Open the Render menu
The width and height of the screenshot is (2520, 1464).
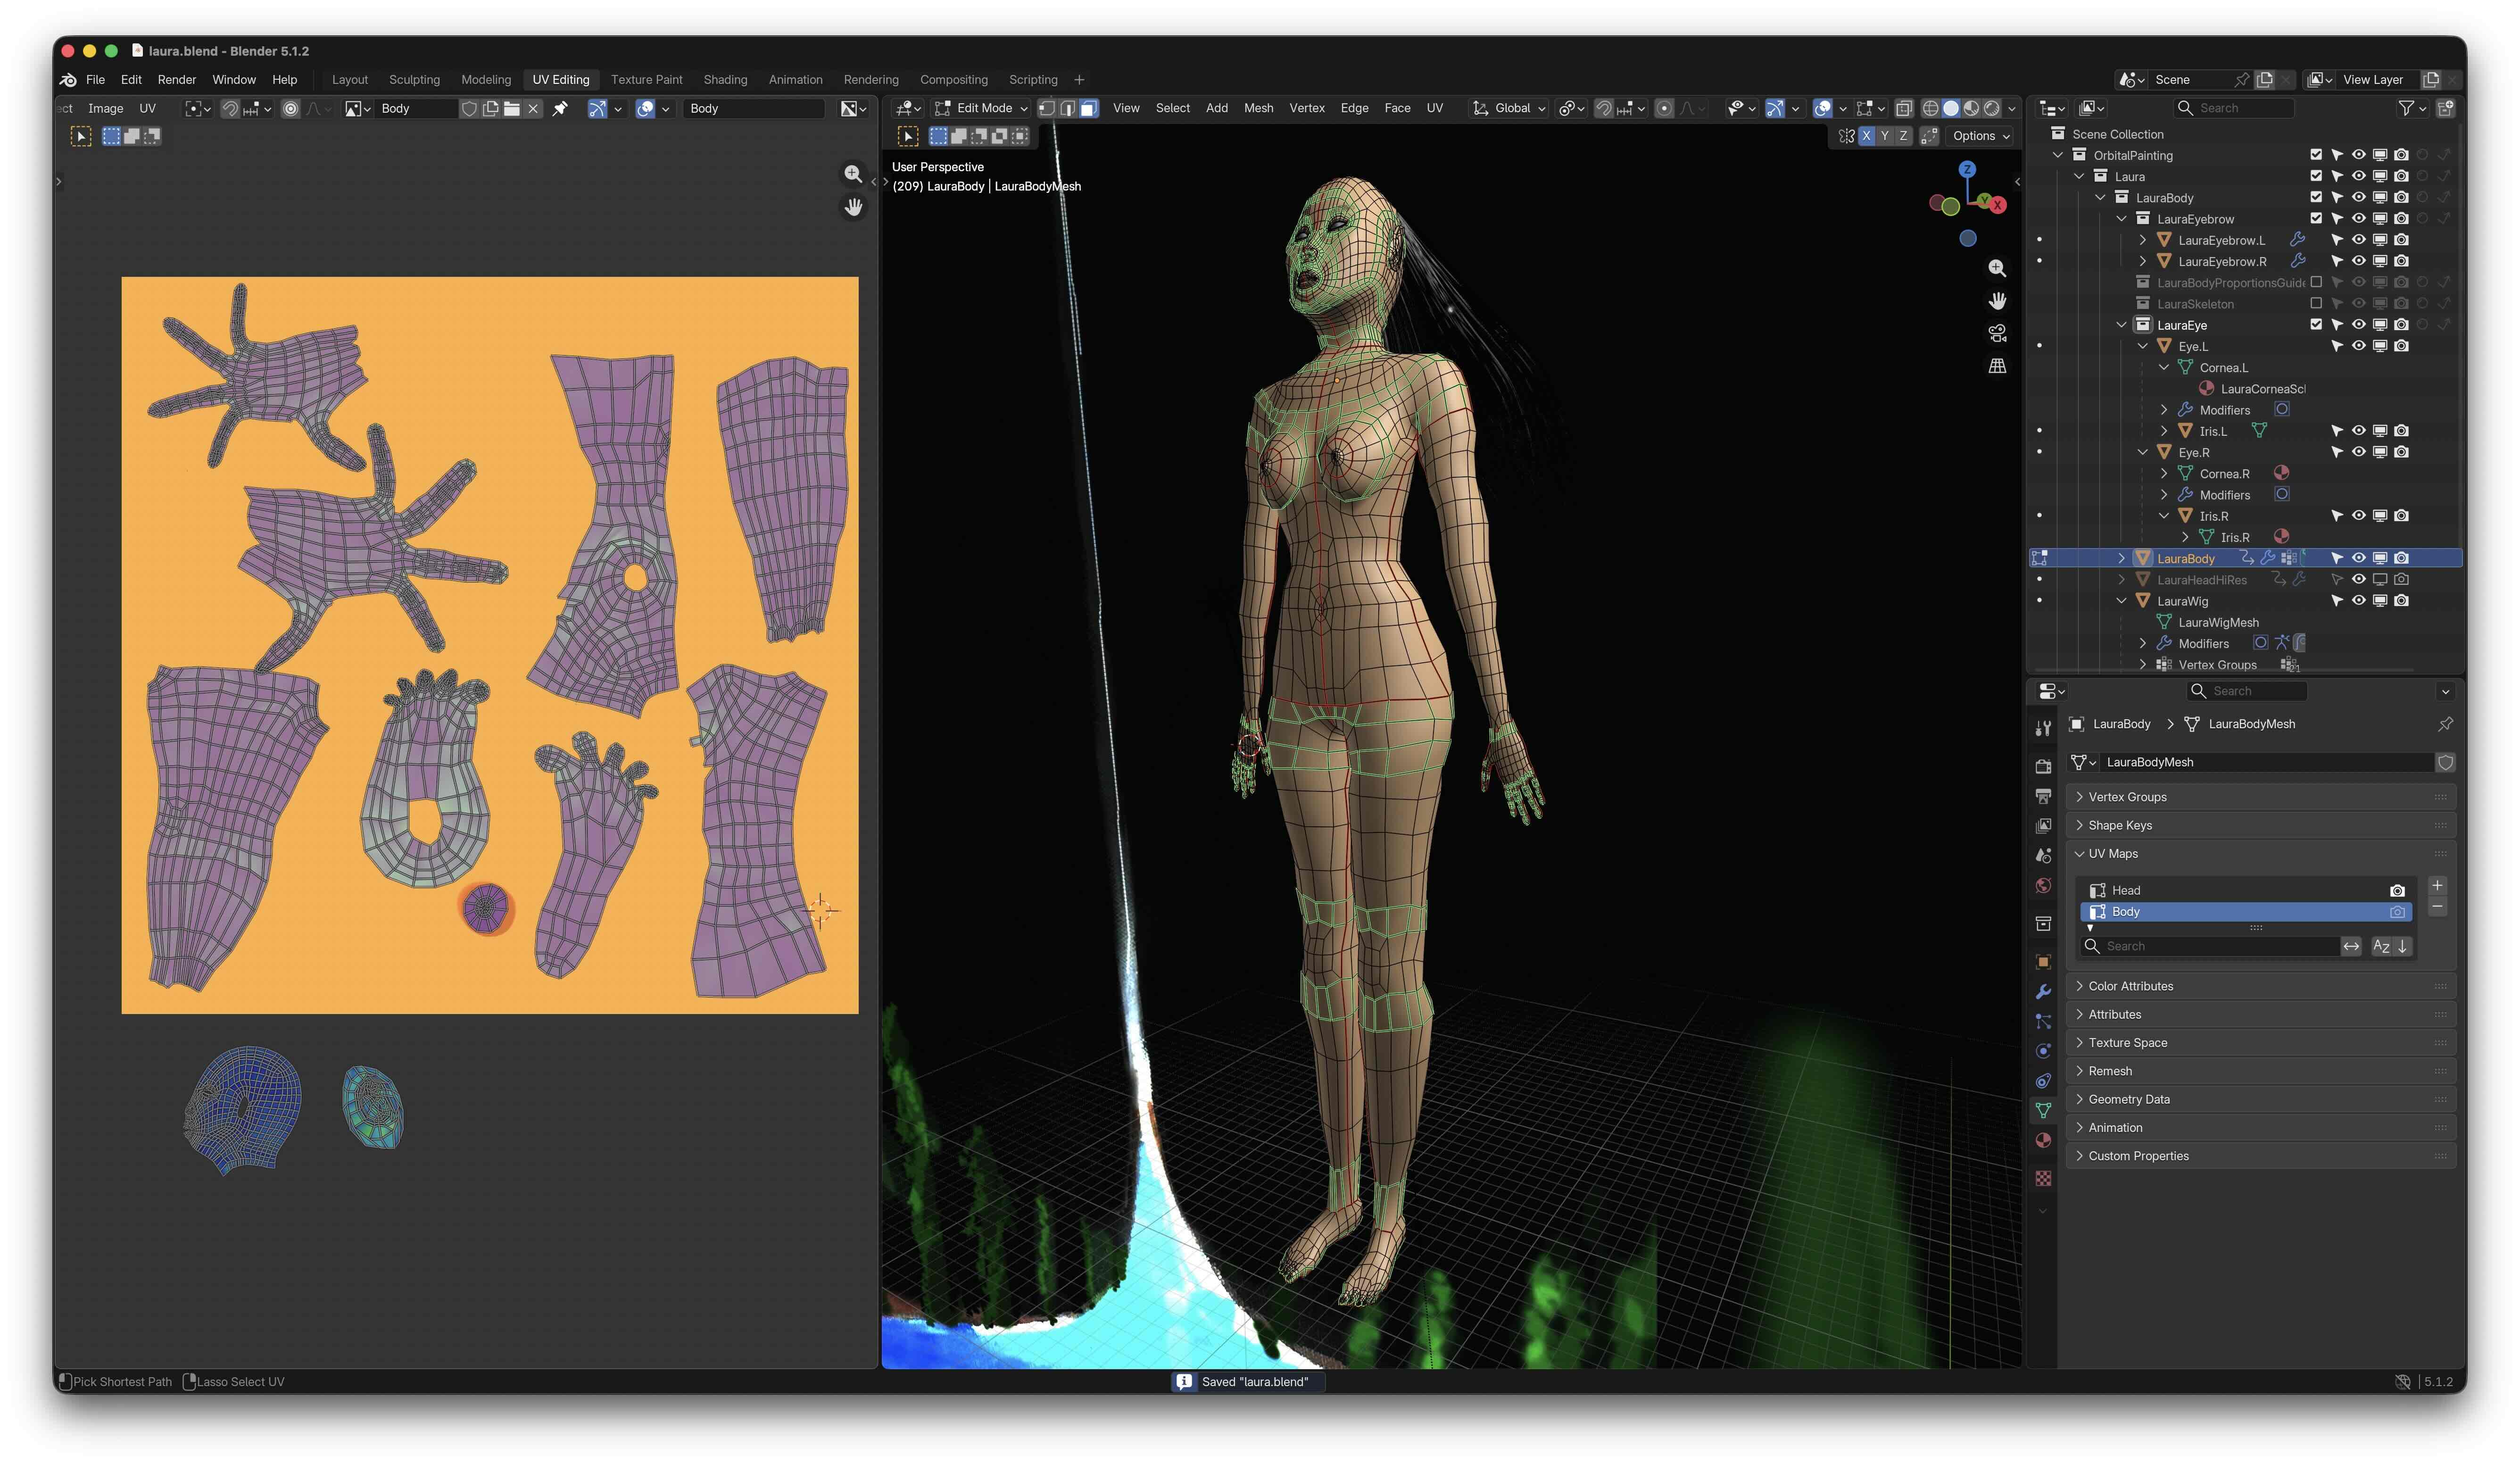coord(177,80)
